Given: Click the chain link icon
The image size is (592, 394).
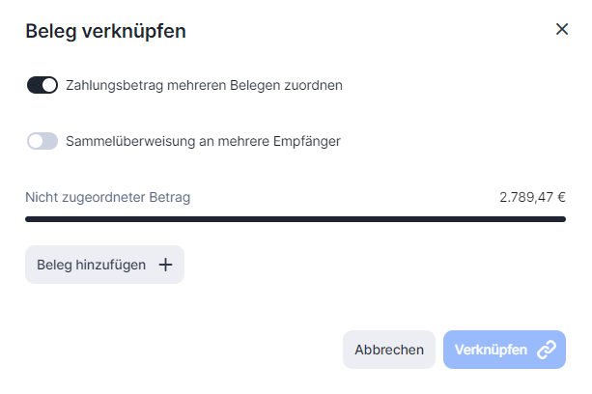Looking at the screenshot, I should pyautogui.click(x=547, y=350).
